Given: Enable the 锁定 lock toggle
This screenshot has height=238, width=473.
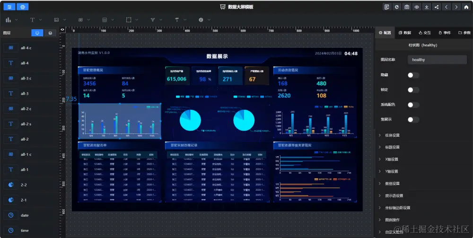Looking at the screenshot, I should [x=413, y=90].
